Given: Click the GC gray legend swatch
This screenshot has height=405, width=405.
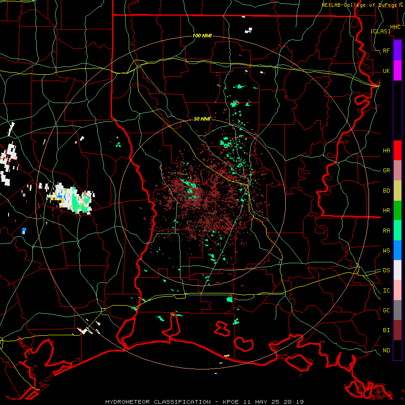Looking at the screenshot, I should pyautogui.click(x=397, y=310).
